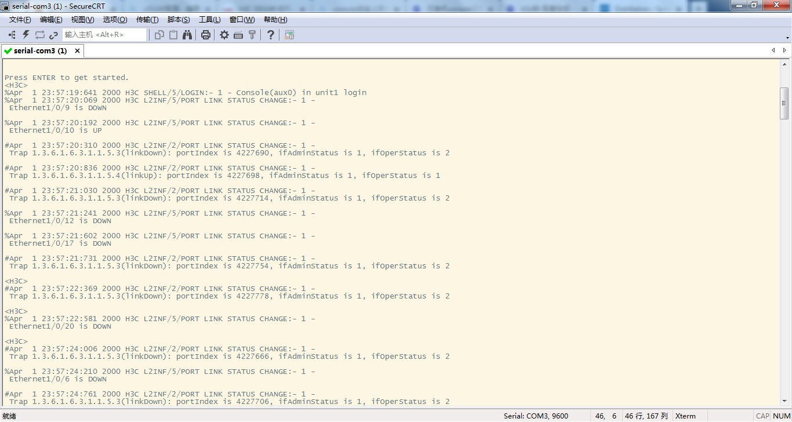Open the 帮助(H) menu
Screen dimensions: 792x422
[x=275, y=20]
